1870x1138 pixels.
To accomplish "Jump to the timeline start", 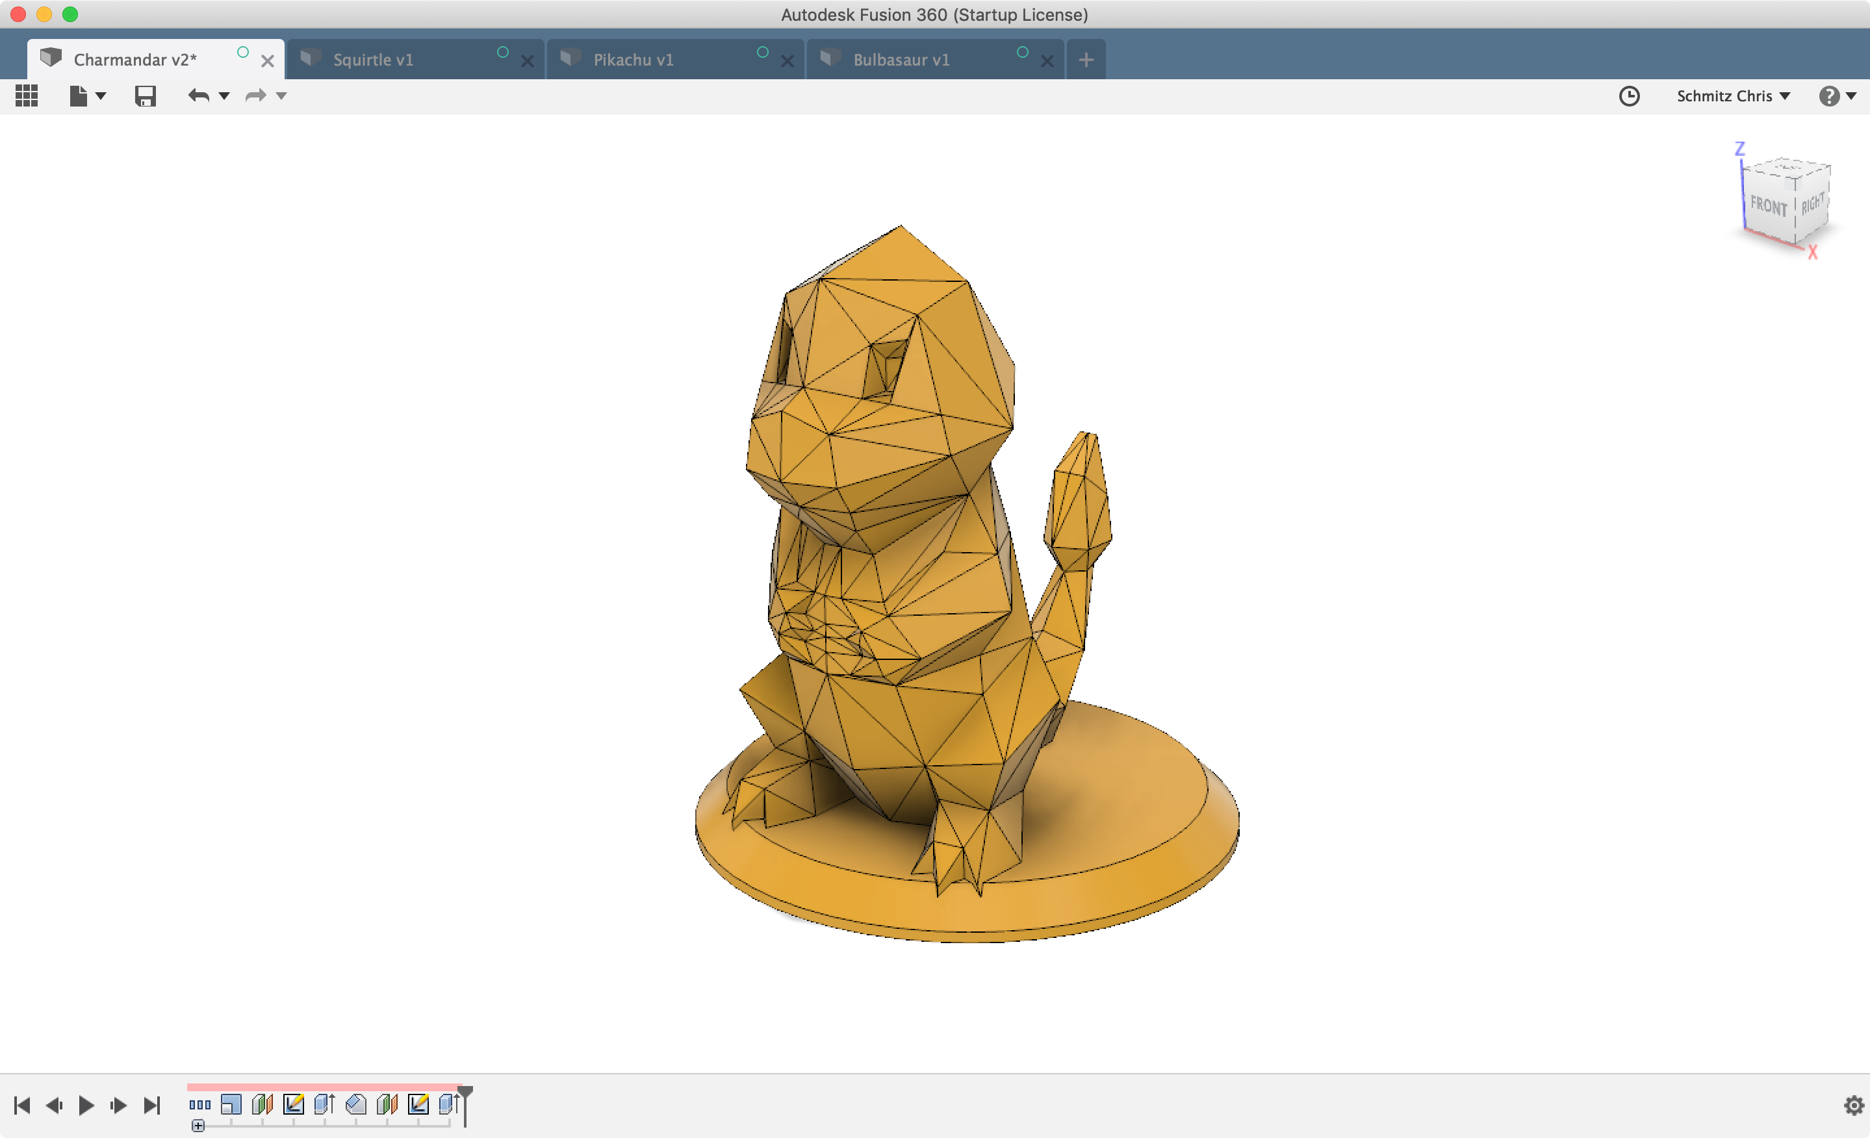I will (x=22, y=1106).
